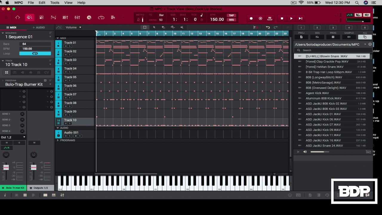Open the Edit menu
The width and height of the screenshot is (382, 215).
coord(42,2)
